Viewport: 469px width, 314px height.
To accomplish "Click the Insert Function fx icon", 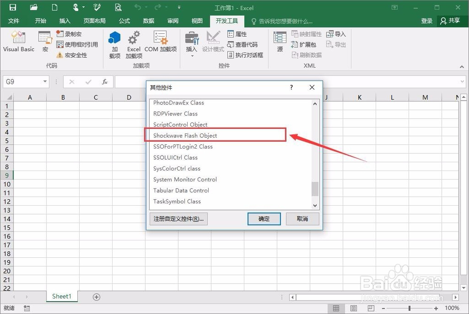I will pyautogui.click(x=105, y=82).
